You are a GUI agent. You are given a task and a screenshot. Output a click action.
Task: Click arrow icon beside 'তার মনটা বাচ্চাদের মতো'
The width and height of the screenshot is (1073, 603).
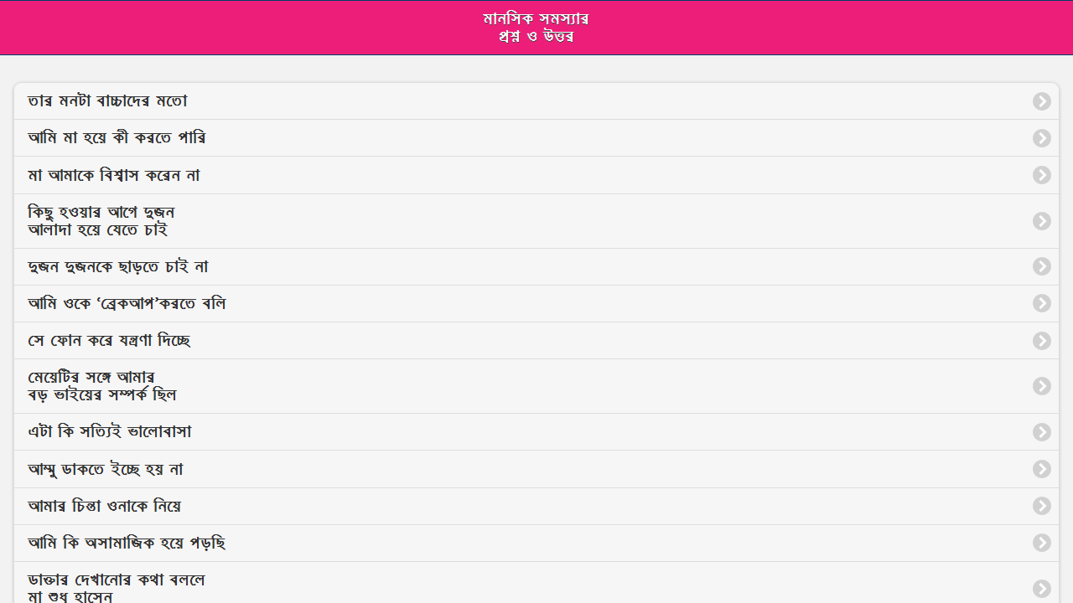1041,101
